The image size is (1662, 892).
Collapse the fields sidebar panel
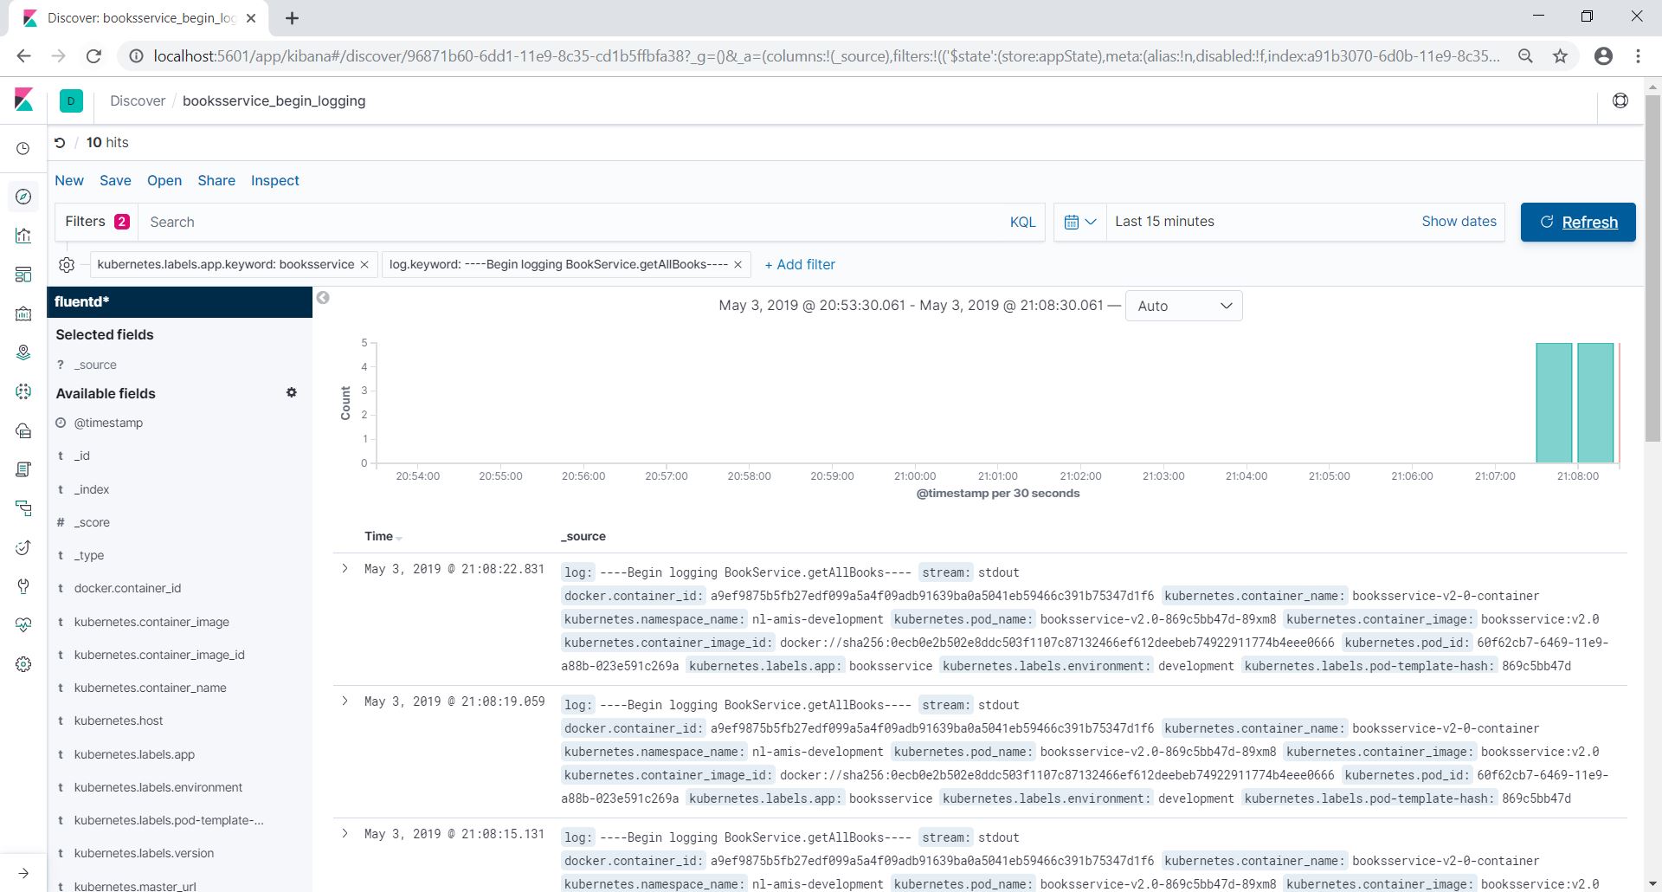coord(323,298)
